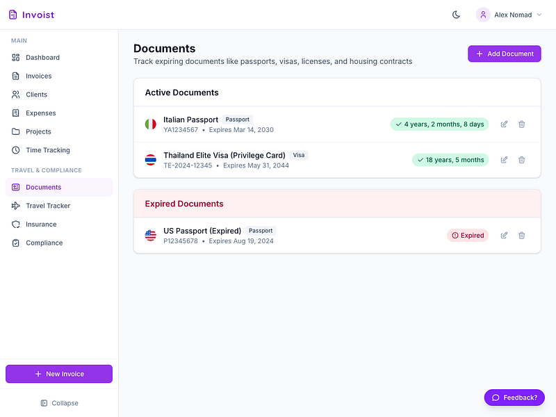The height and width of the screenshot is (417, 556).
Task: Click the Alex Nomad avatar icon
Action: coord(483,15)
